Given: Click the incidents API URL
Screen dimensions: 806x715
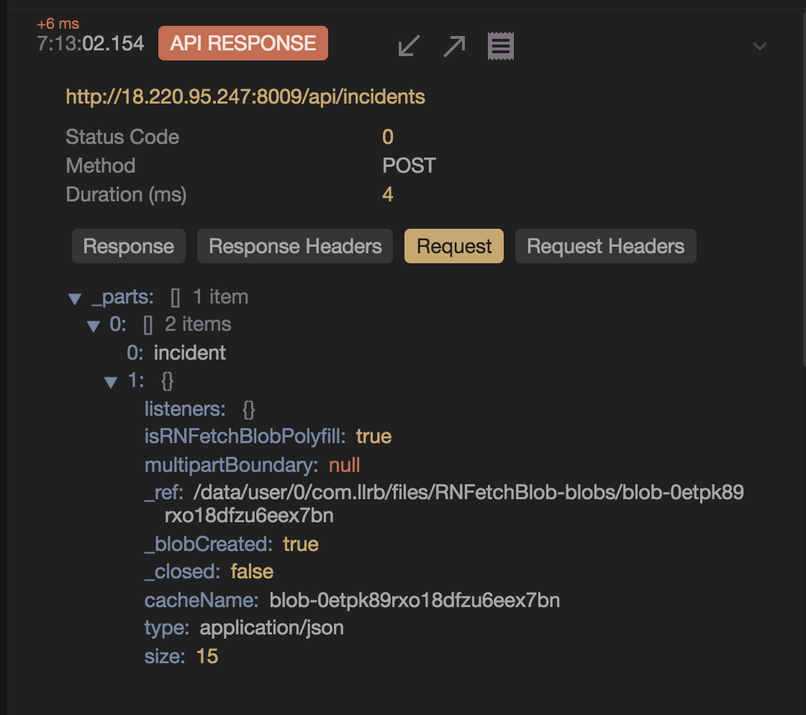Looking at the screenshot, I should pos(245,96).
